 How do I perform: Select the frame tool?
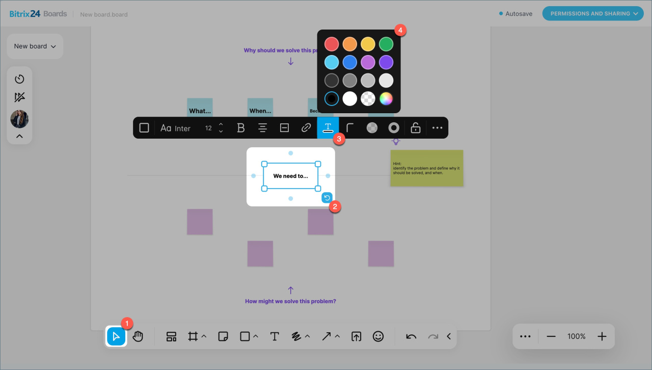pos(193,336)
